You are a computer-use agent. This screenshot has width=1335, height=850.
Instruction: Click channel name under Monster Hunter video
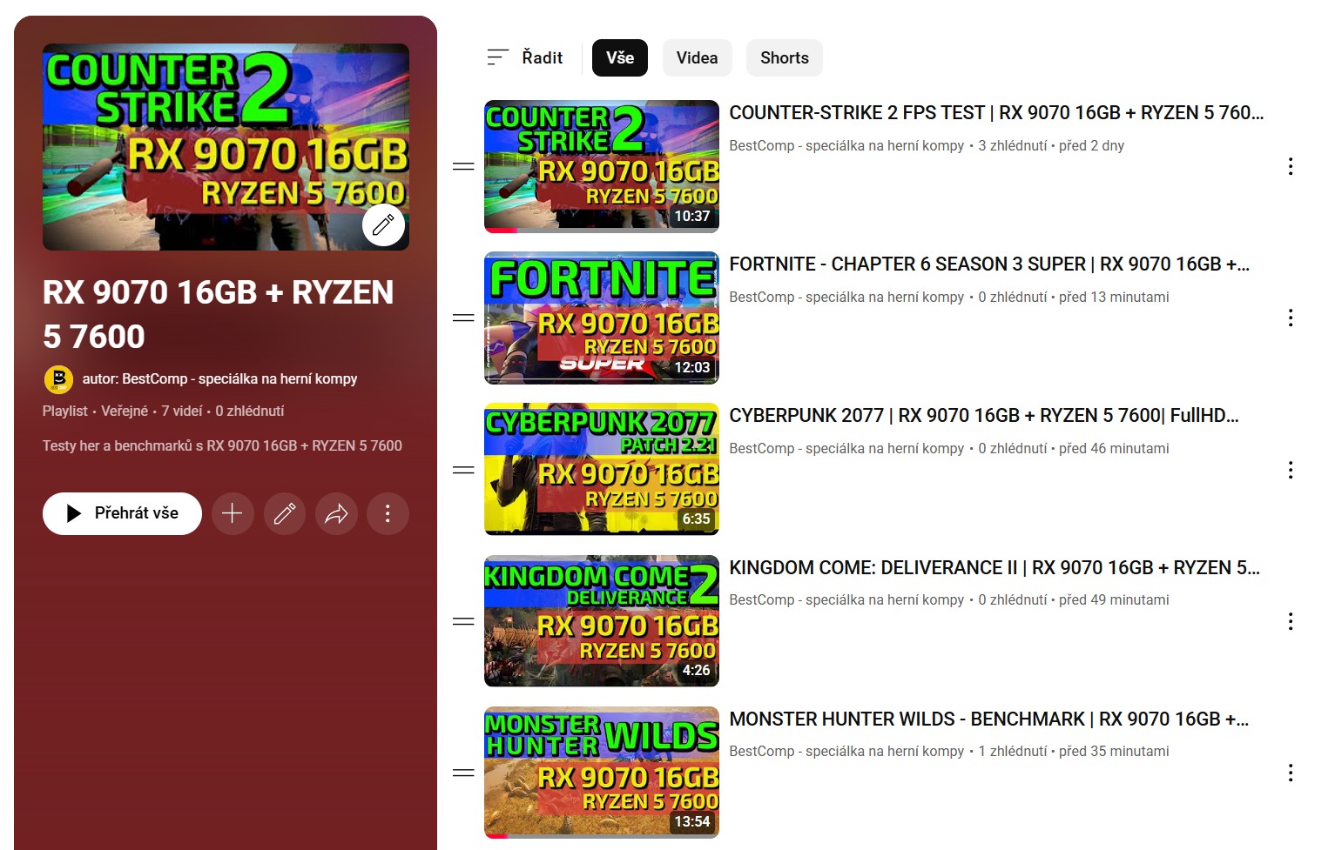click(846, 751)
